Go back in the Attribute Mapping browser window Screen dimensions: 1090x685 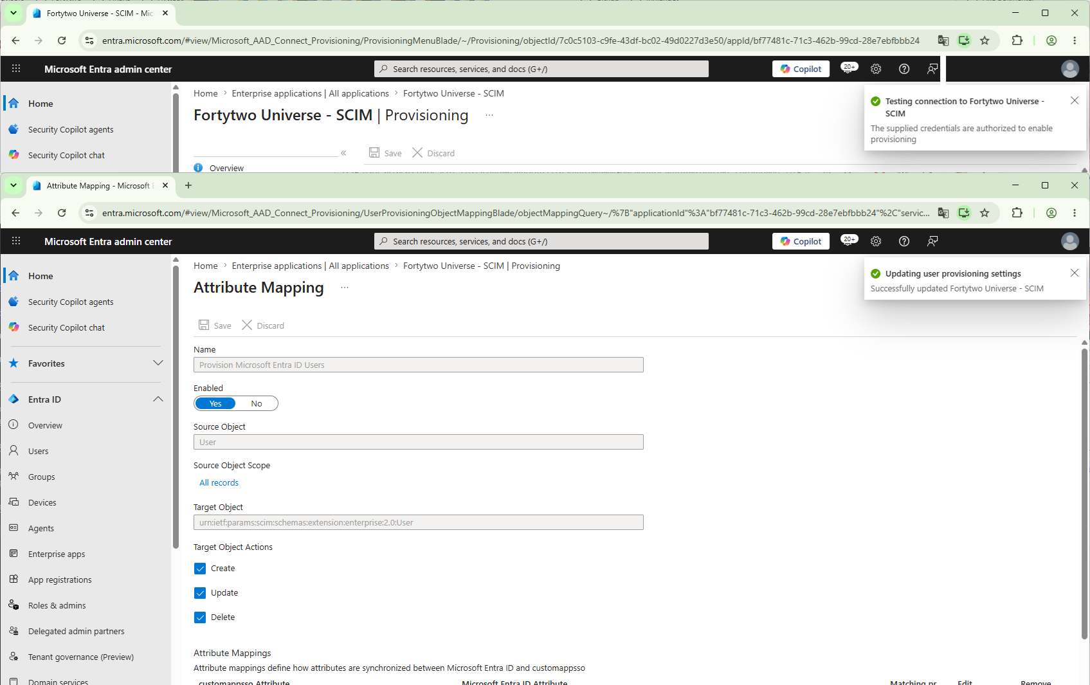[x=15, y=213]
